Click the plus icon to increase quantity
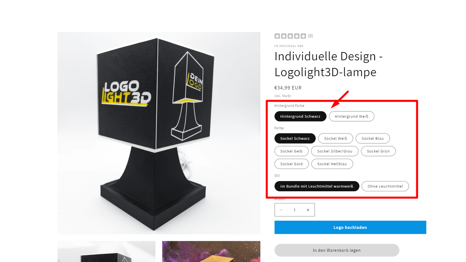Image resolution: width=466 pixels, height=262 pixels. tap(308, 210)
